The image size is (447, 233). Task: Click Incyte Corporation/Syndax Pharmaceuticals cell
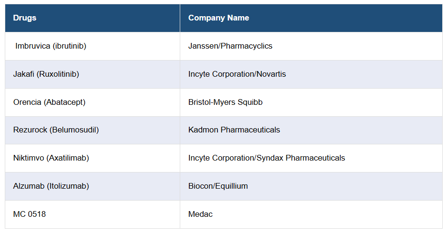point(266,158)
